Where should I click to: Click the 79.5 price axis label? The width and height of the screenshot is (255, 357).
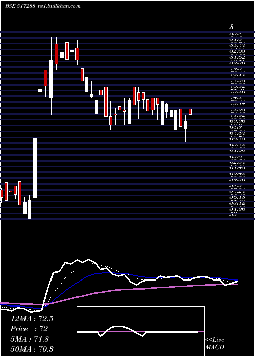236,69
